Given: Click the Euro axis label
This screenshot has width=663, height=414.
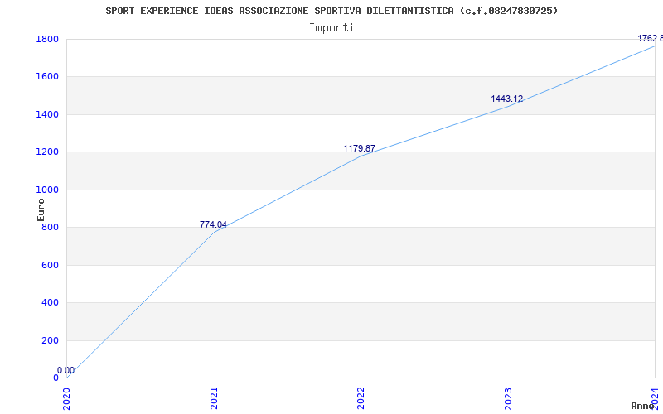Looking at the screenshot, I should [x=41, y=209].
